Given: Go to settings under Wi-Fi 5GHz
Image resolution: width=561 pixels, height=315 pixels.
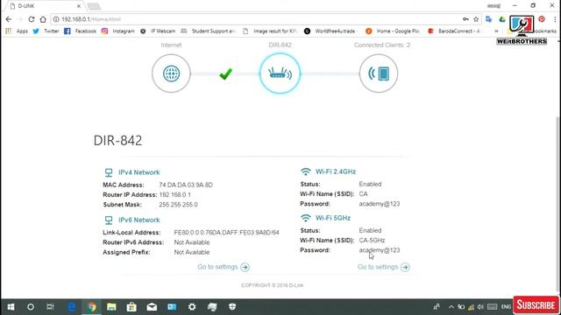Looking at the screenshot, I should [x=384, y=267].
